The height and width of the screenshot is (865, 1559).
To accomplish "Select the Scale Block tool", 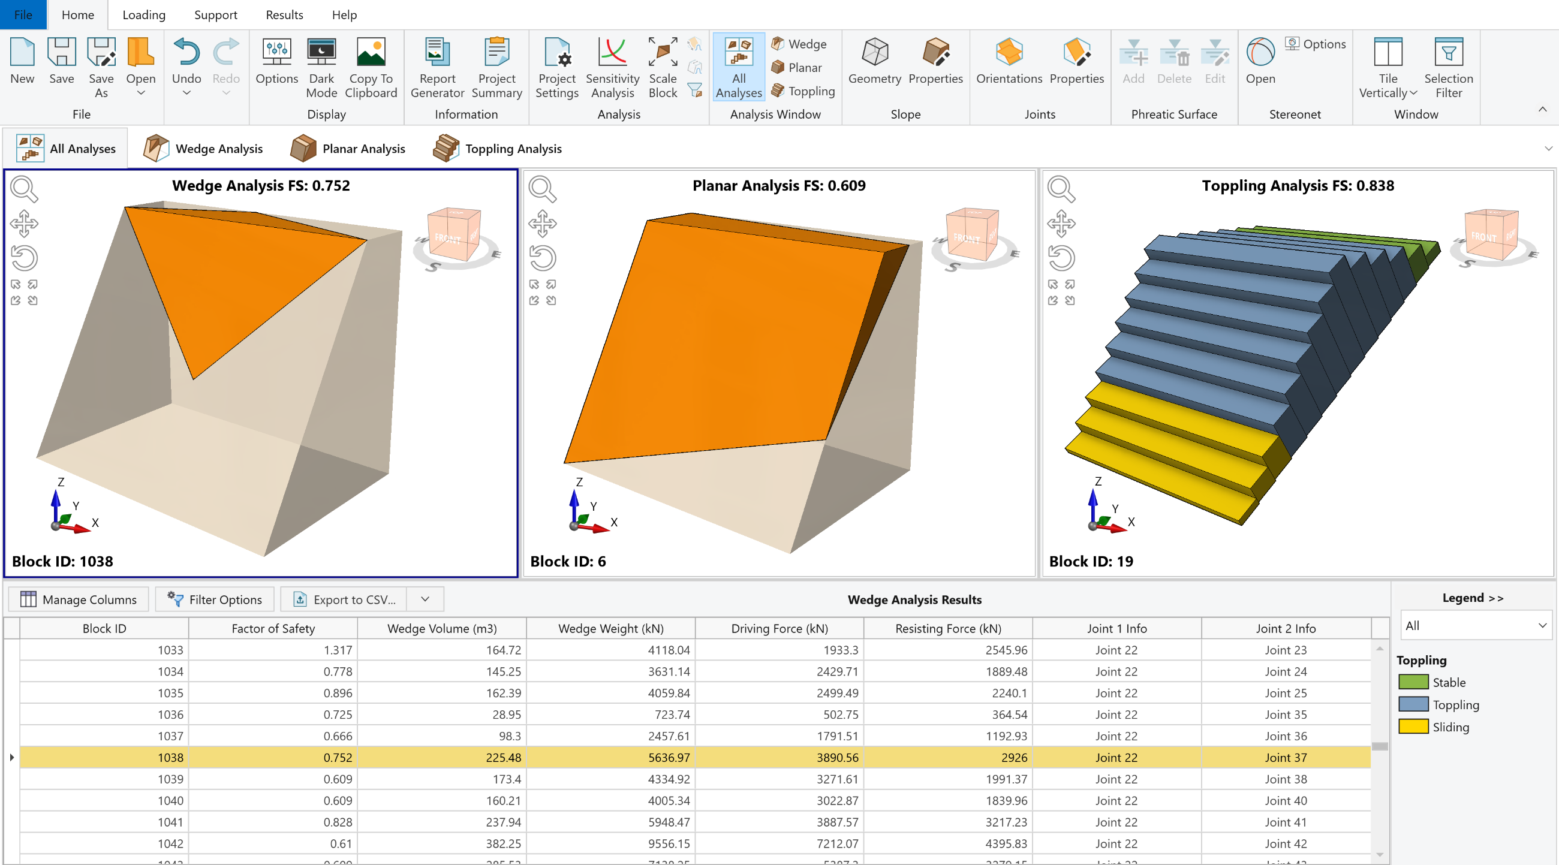I will click(662, 67).
